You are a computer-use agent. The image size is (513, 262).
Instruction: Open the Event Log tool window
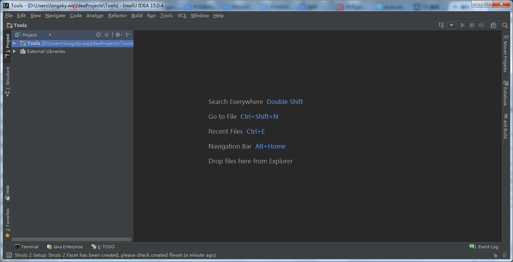pos(484,247)
